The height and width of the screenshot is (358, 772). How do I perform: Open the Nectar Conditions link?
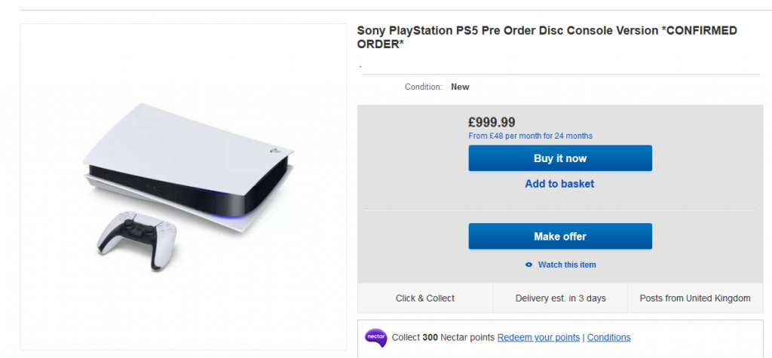point(608,337)
